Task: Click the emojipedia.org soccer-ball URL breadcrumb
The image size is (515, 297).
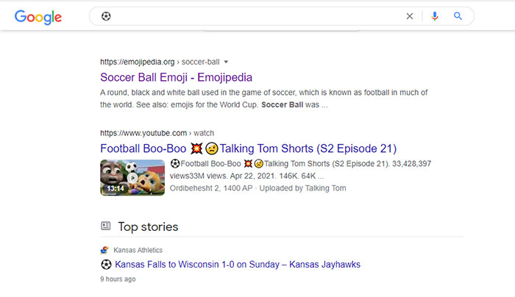Action: [x=160, y=61]
